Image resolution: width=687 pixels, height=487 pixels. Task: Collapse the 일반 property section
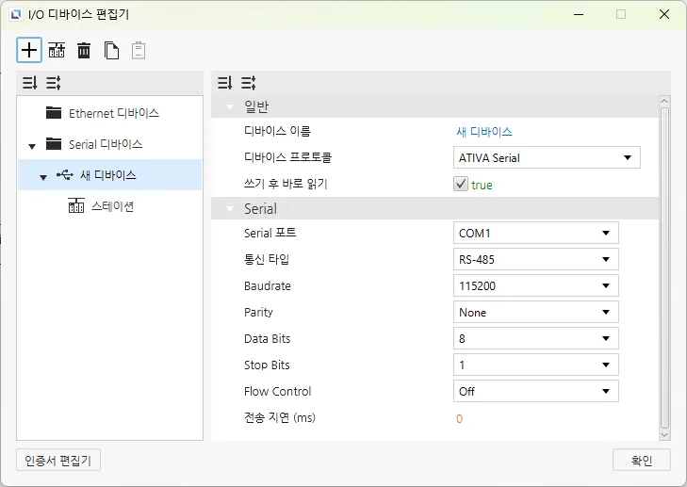coord(229,106)
